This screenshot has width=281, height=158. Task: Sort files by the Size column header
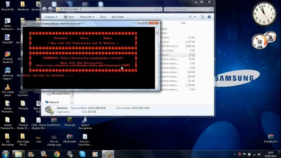183,23
